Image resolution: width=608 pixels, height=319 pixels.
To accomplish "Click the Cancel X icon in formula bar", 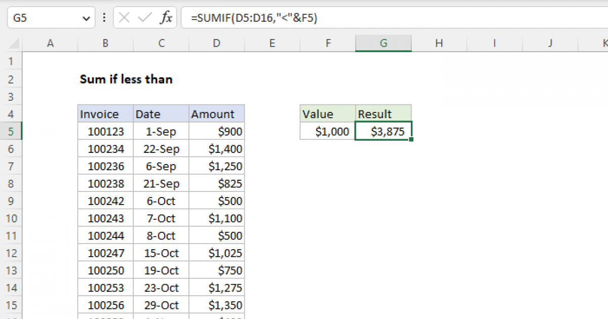I will [124, 18].
